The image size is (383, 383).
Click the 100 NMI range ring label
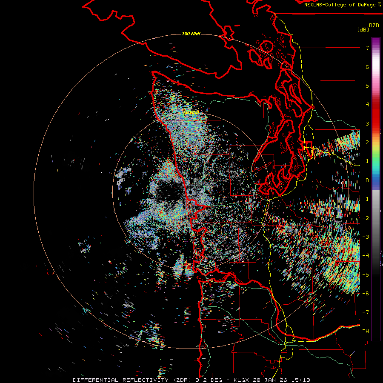(191, 34)
